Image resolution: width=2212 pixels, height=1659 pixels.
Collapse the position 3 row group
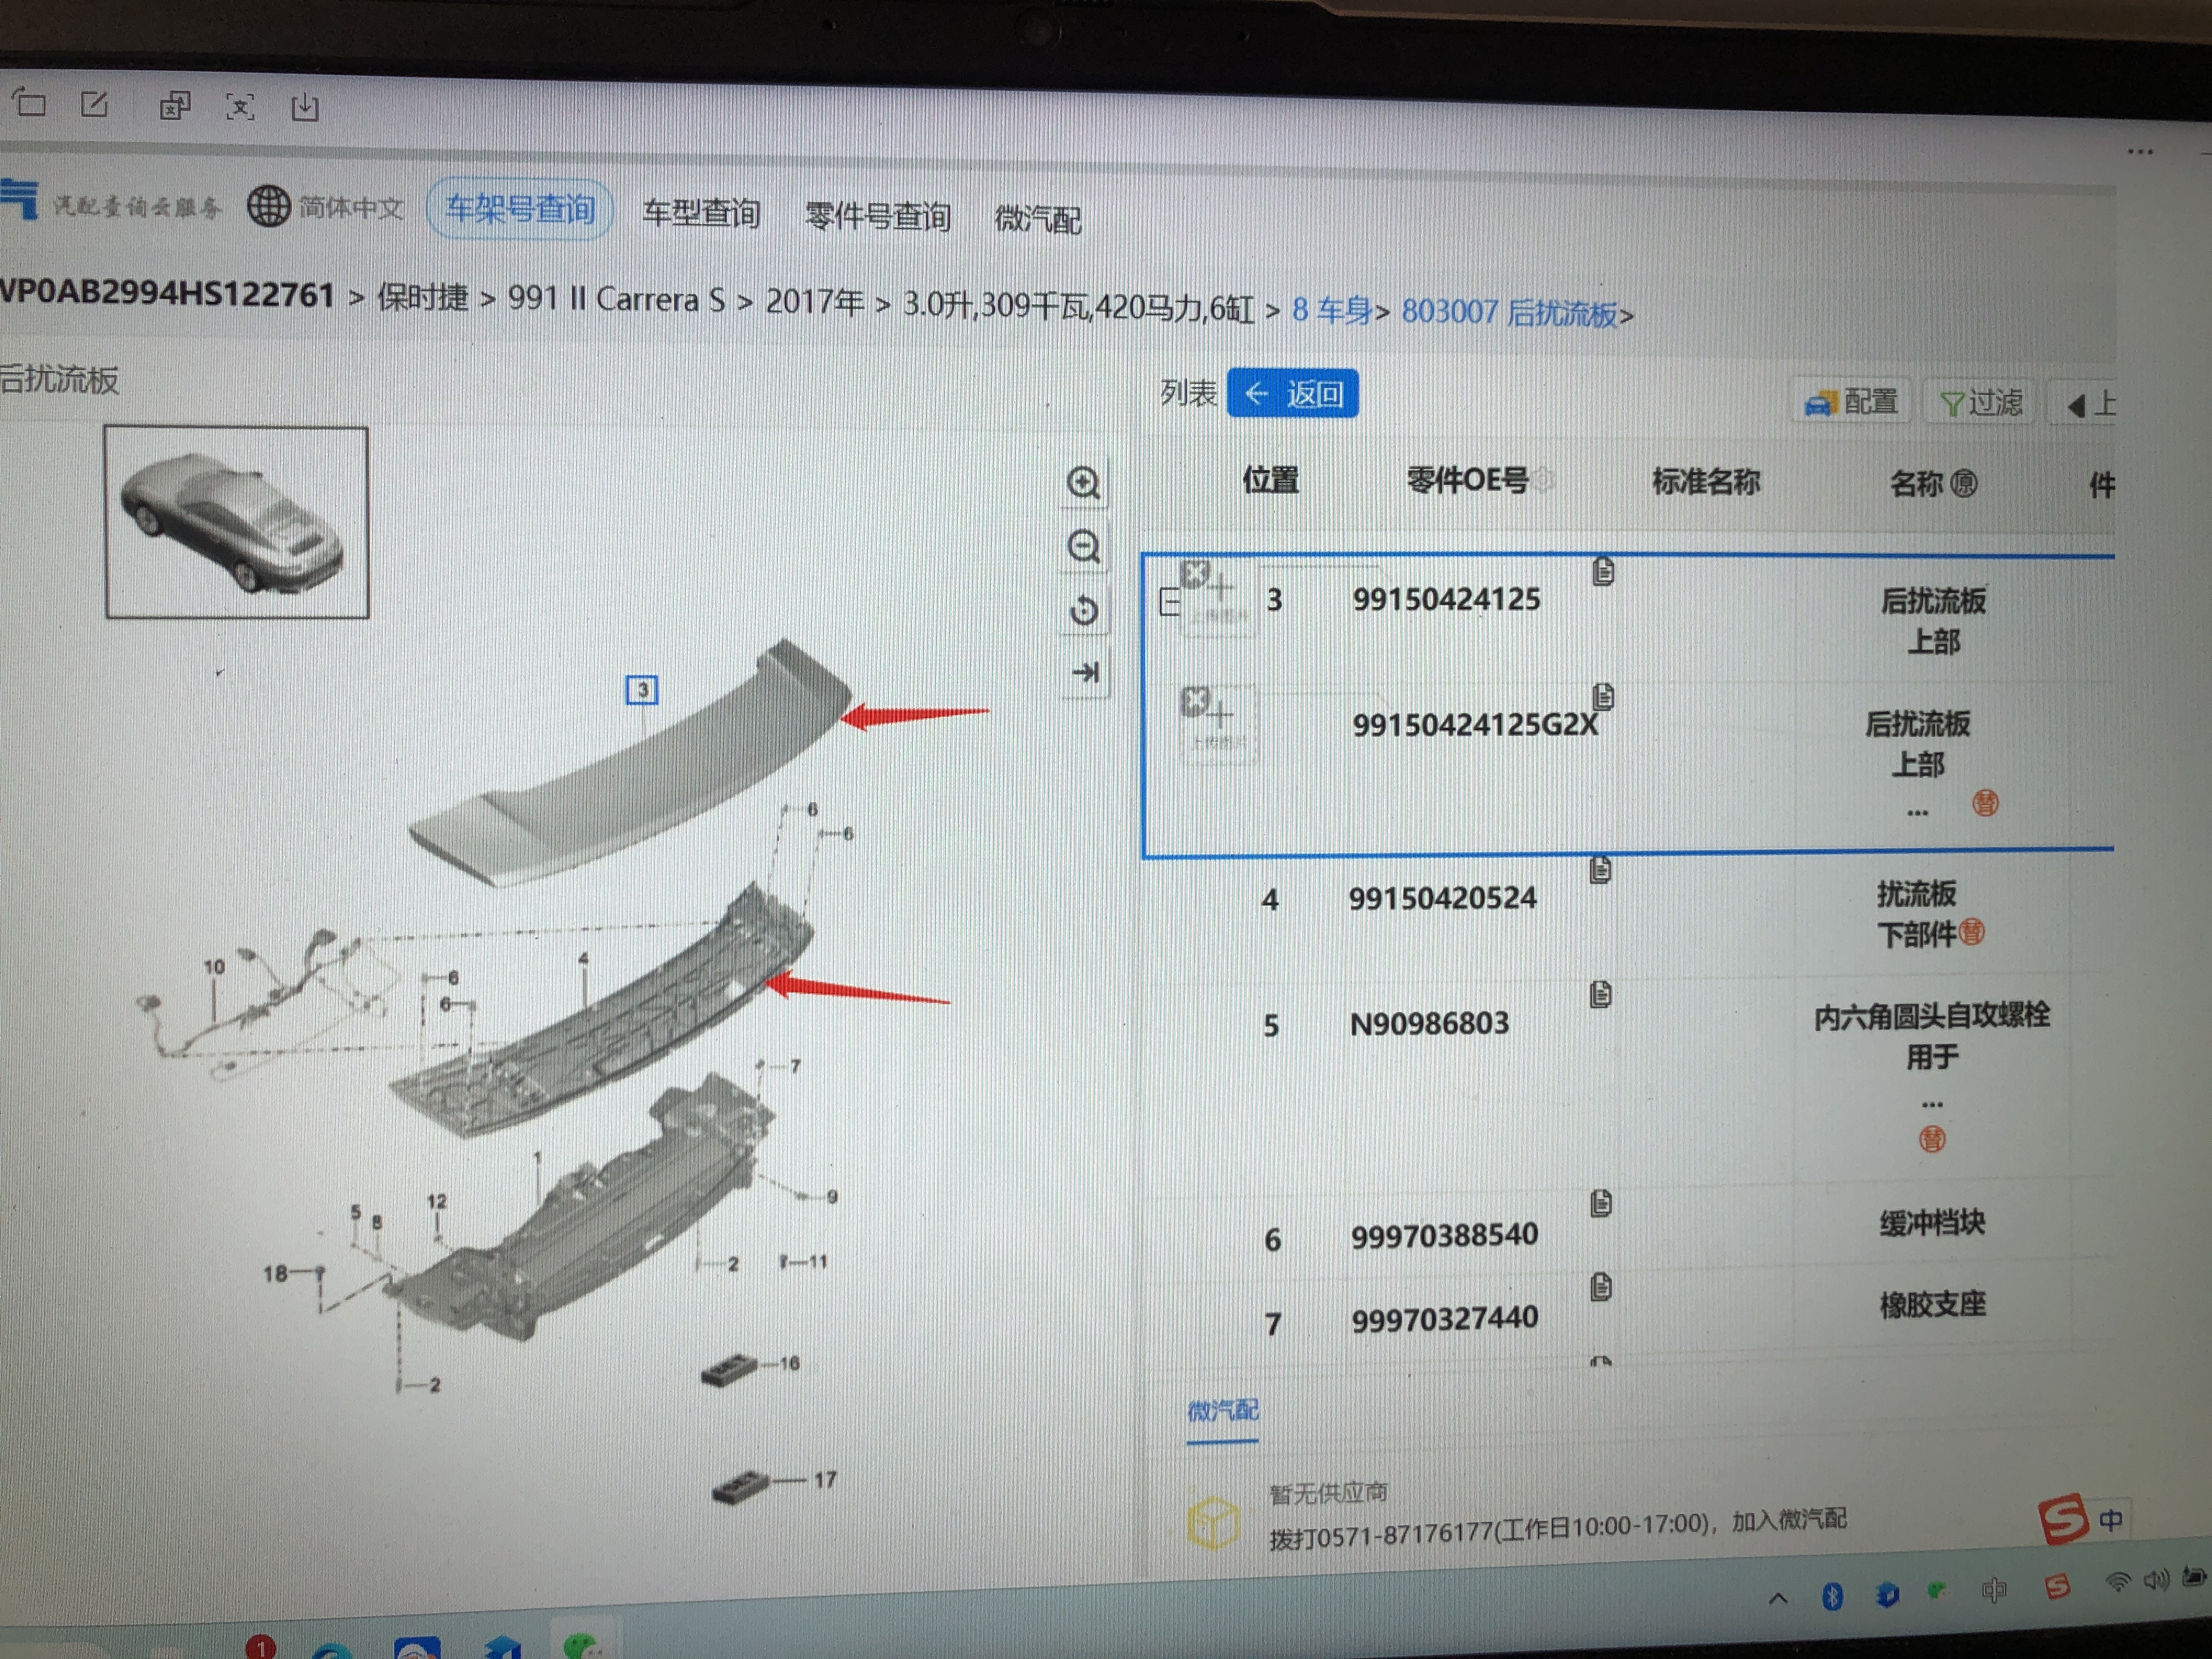pos(1169,602)
